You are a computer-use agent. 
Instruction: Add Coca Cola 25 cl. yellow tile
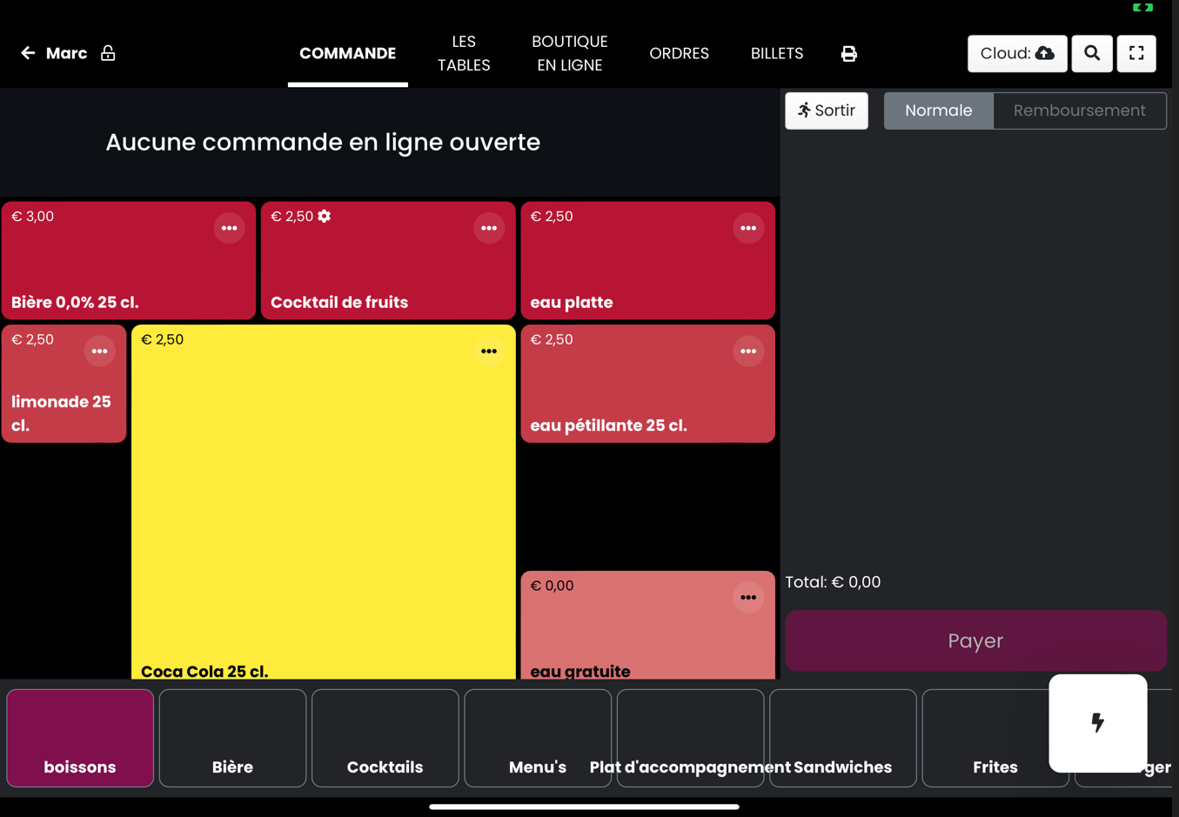click(324, 502)
